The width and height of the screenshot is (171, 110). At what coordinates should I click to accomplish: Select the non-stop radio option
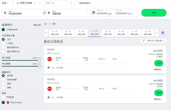[3, 43]
